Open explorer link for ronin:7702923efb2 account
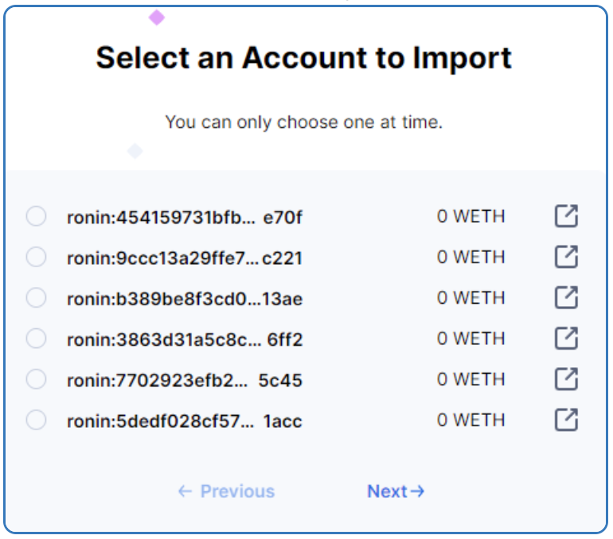The image size is (613, 539). click(x=566, y=379)
